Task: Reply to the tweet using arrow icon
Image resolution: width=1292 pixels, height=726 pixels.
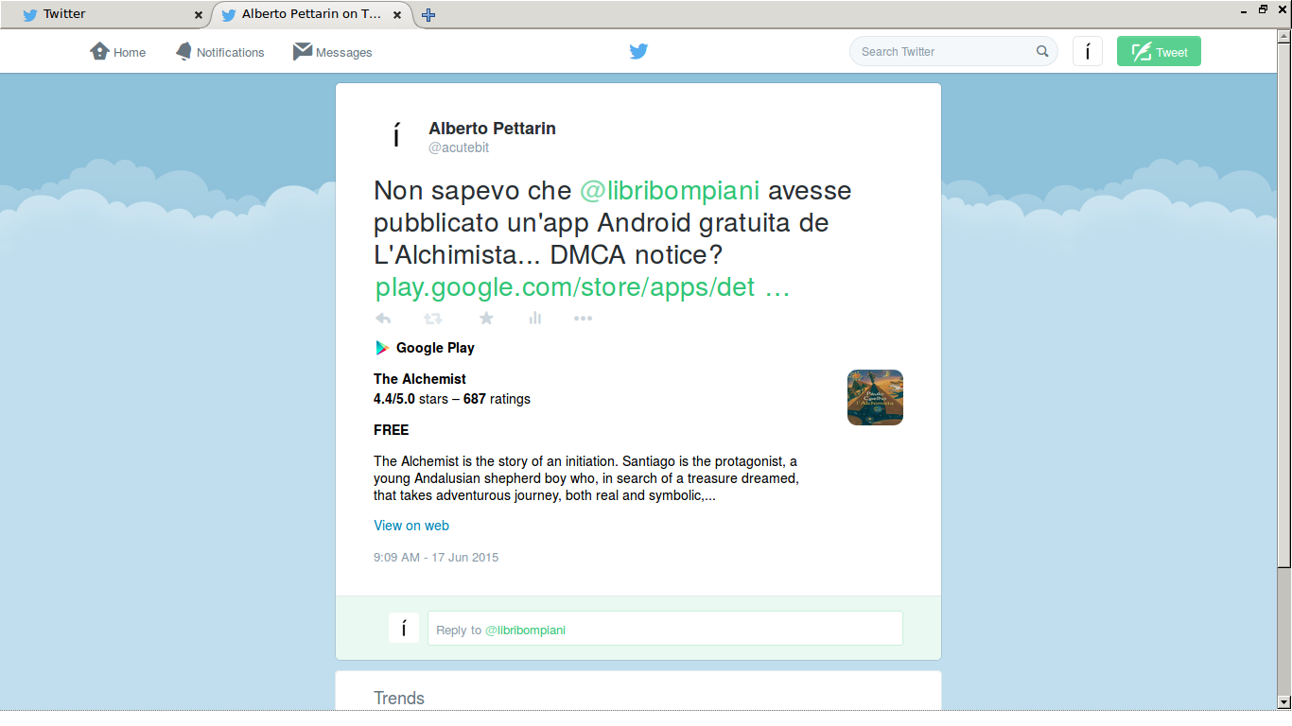Action: [383, 319]
